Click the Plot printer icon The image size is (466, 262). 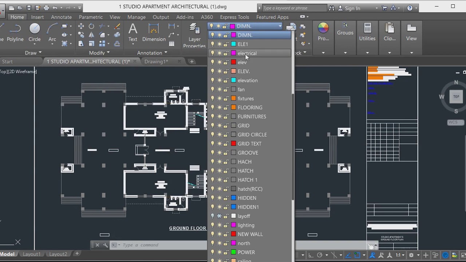(x=46, y=8)
